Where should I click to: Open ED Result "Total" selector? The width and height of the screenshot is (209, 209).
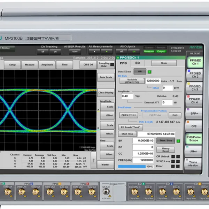131,127
